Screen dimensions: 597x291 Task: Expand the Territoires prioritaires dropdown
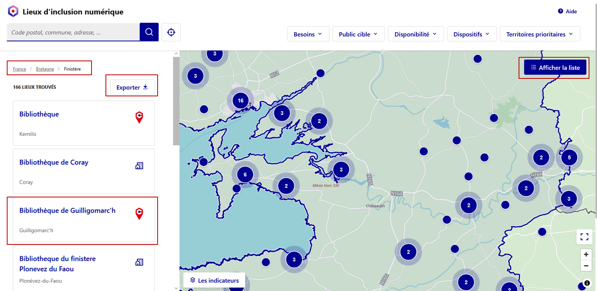tap(540, 34)
